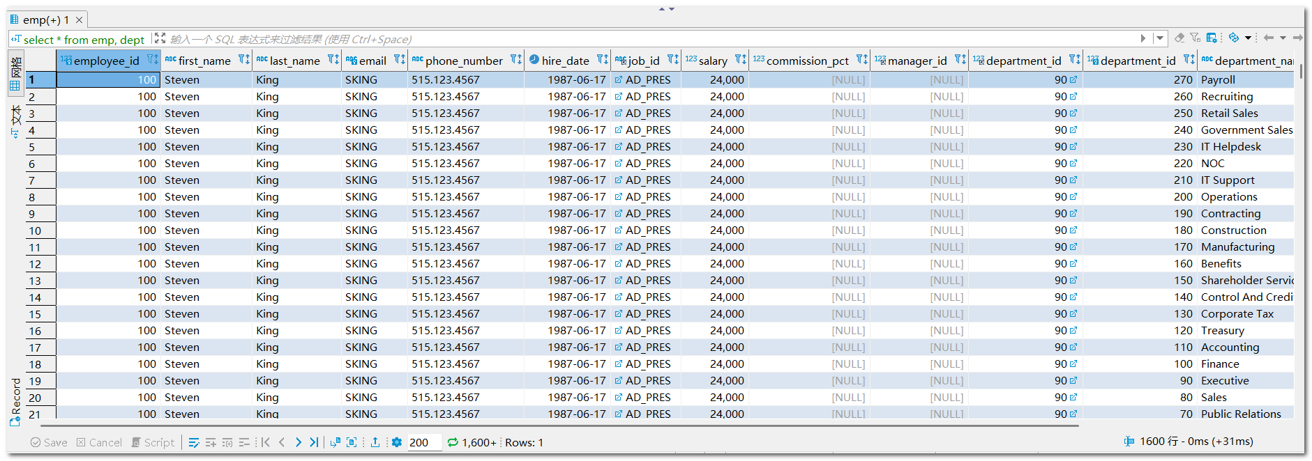This screenshot has width=1312, height=461.
Task: Click the blue auto-refresh icon
Action: [x=1234, y=38]
